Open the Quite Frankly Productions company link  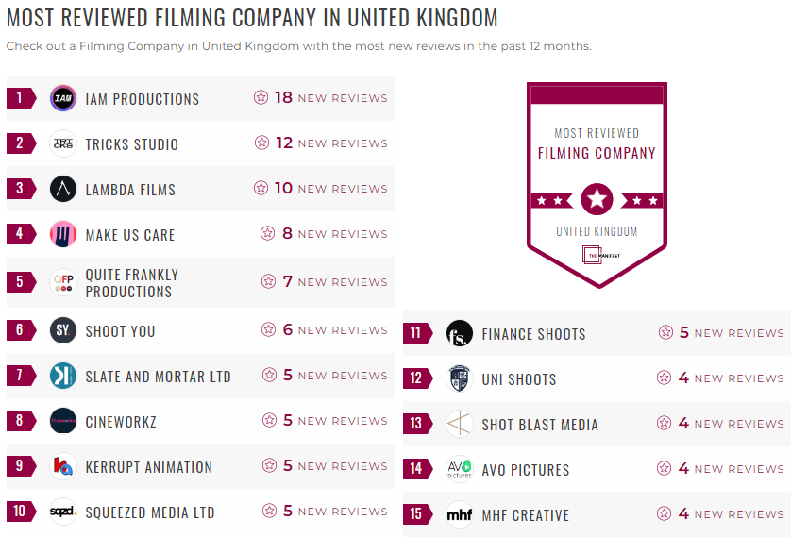pos(131,283)
